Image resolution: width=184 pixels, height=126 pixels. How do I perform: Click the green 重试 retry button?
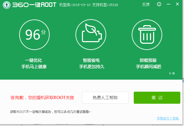point(157,98)
